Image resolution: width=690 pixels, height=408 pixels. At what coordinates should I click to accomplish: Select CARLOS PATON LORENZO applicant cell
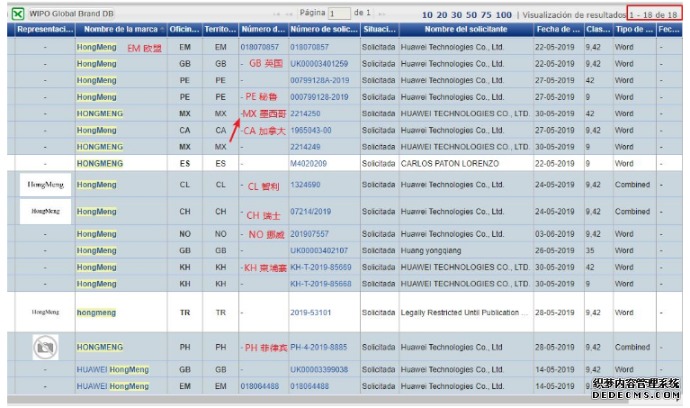(x=466, y=163)
